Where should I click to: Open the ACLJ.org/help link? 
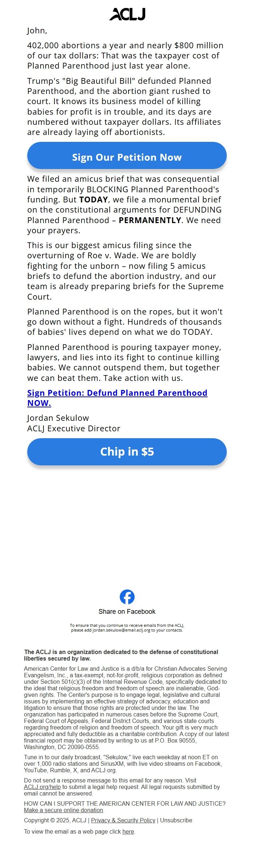click(42, 787)
